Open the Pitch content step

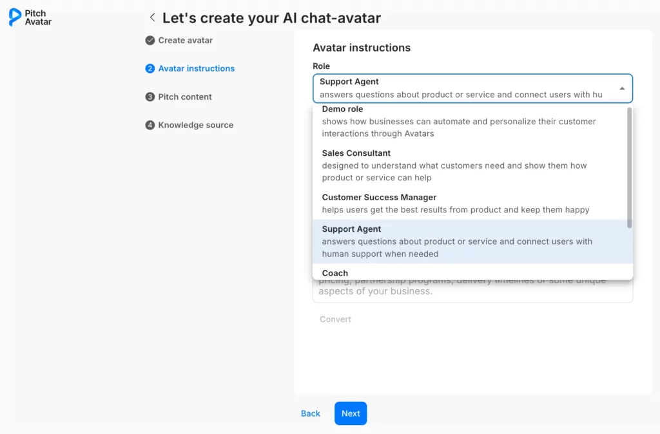(185, 97)
